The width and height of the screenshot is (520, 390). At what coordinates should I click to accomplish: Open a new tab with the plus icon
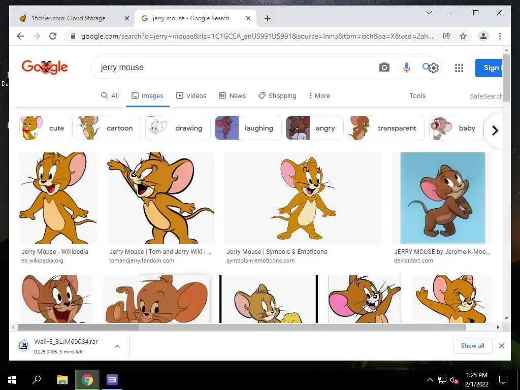[x=268, y=18]
